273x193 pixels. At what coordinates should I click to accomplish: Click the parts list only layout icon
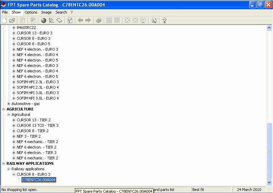[117, 20]
